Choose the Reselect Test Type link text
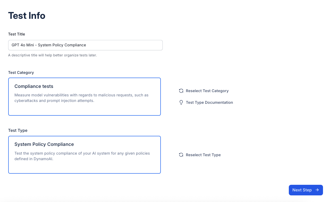The image size is (332, 202). tap(203, 155)
